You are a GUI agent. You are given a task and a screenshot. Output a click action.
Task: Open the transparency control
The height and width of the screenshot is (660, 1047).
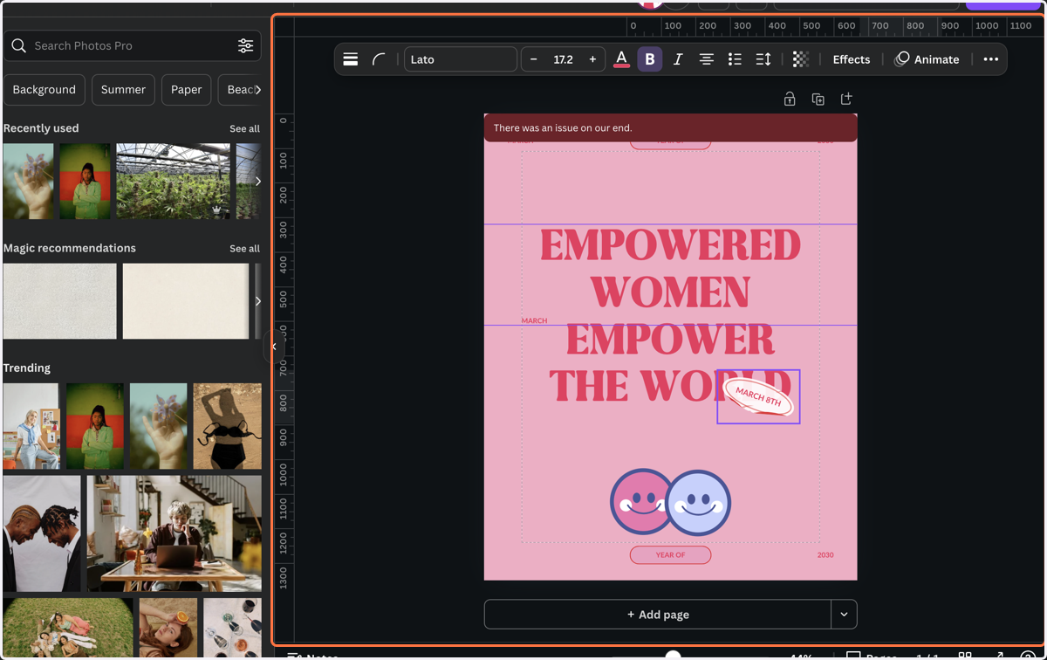(x=801, y=59)
